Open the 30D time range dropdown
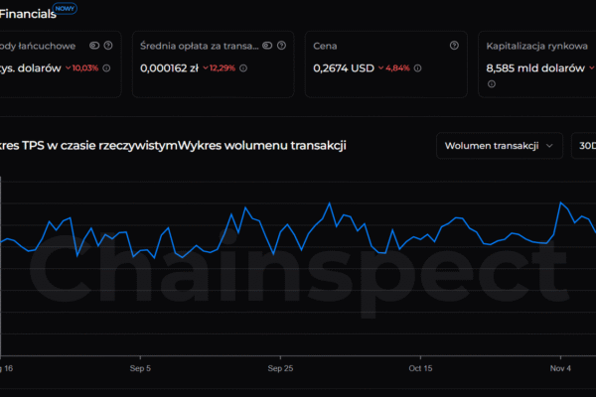This screenshot has height=397, width=596. point(584,146)
